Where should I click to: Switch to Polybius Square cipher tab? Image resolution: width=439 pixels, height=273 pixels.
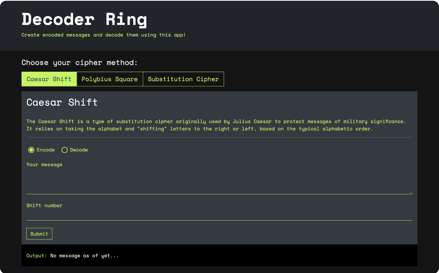pos(110,79)
